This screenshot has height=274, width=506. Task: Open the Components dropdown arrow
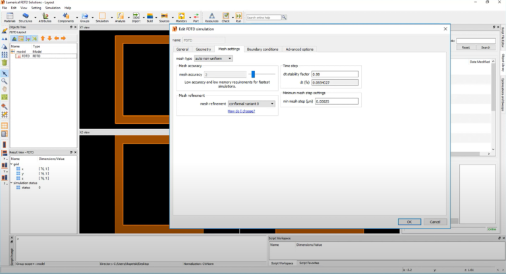77,17
